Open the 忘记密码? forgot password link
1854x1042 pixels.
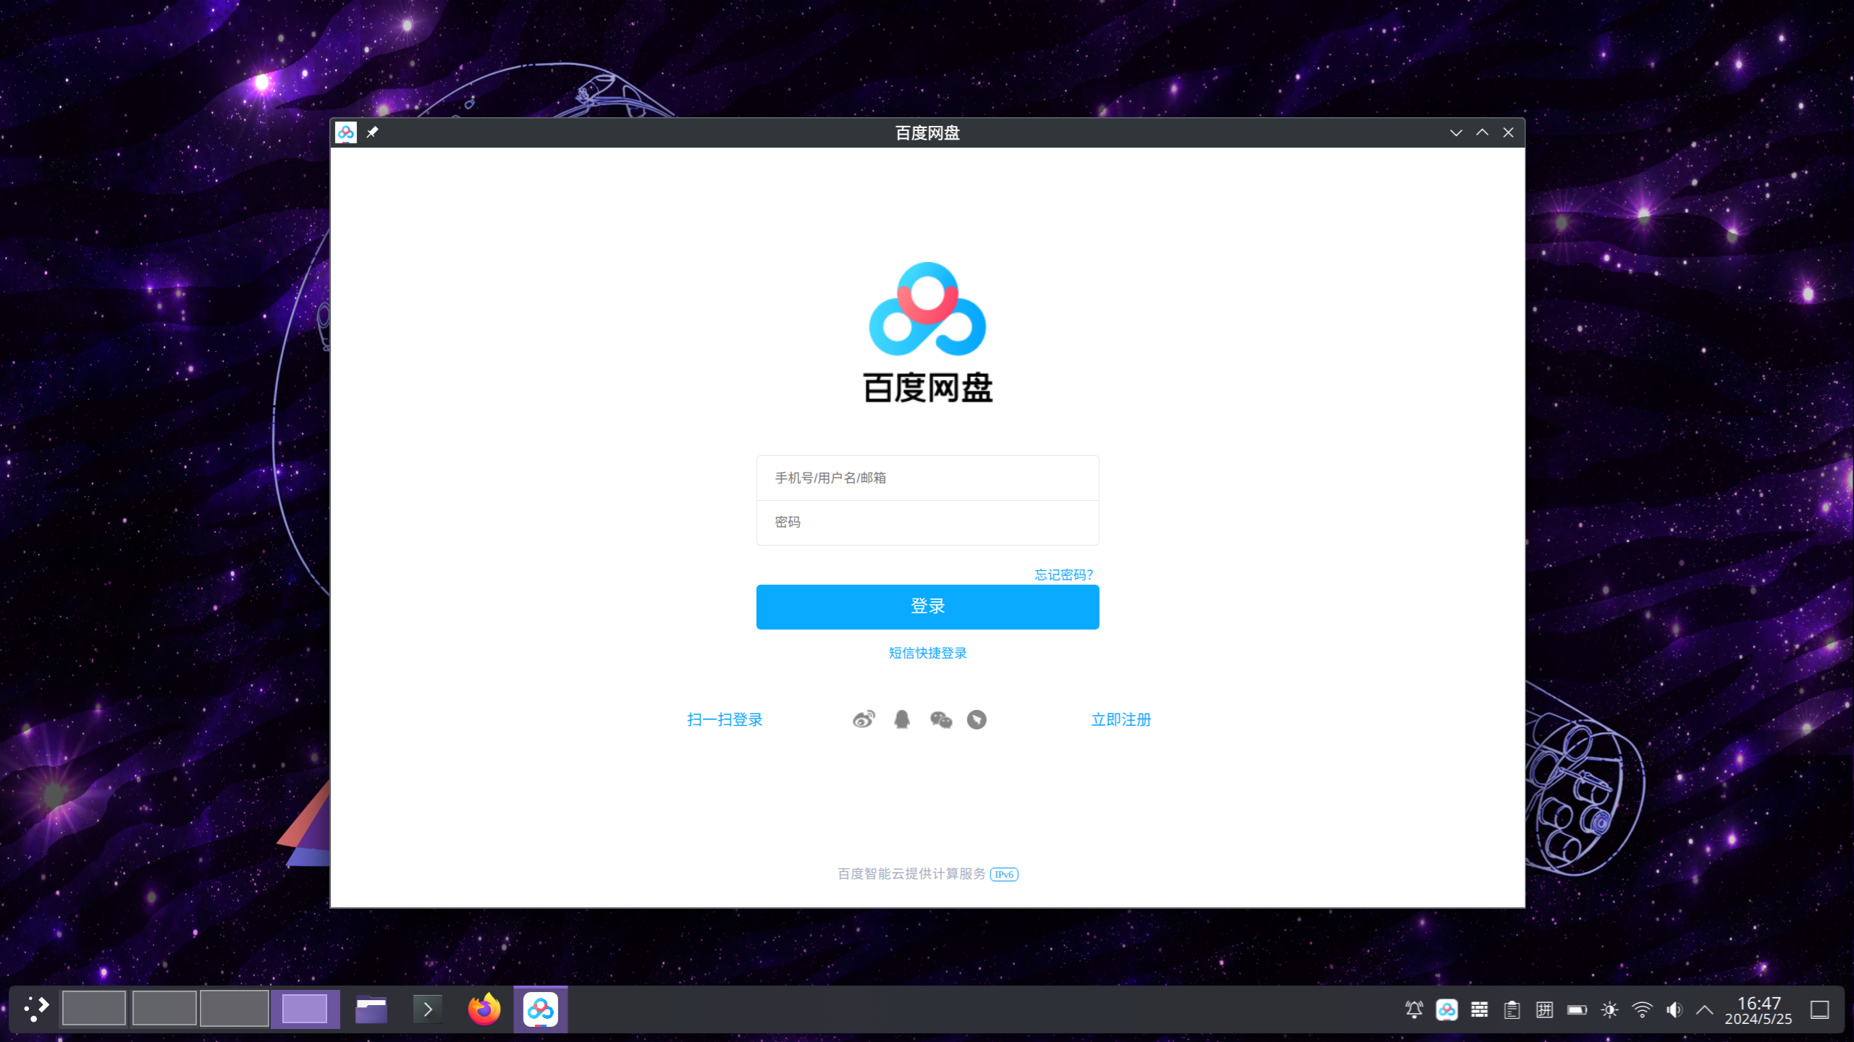(x=1063, y=575)
